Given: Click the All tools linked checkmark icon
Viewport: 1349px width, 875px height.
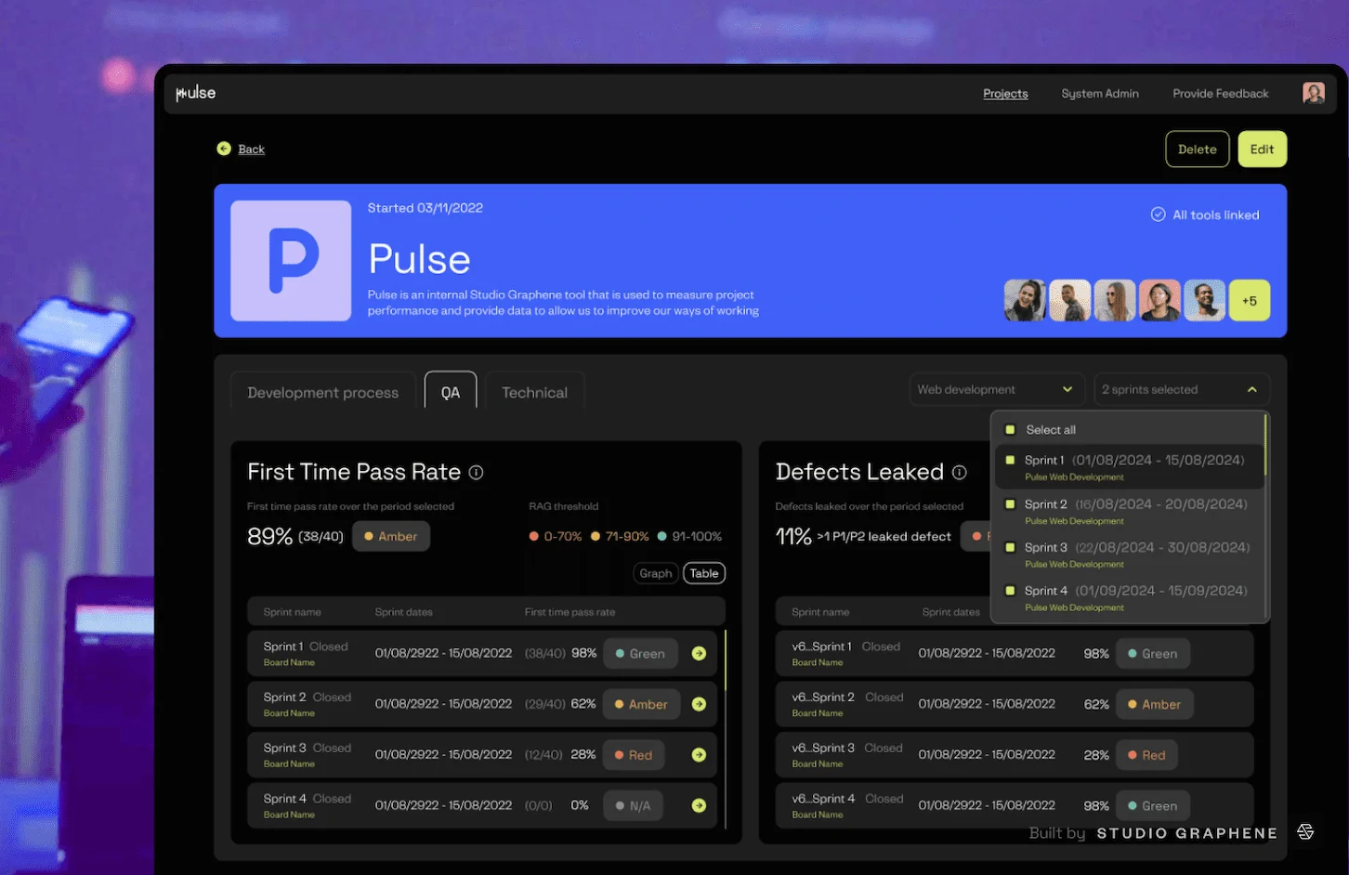Looking at the screenshot, I should [1158, 215].
